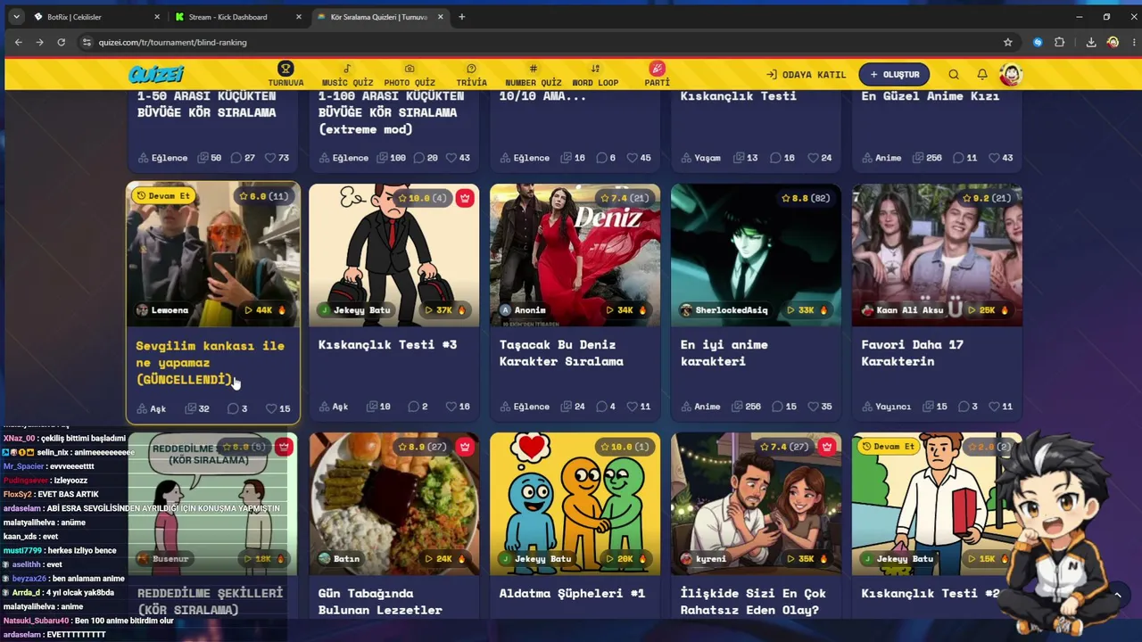Open the Quizei search icon
The image size is (1142, 642).
click(x=954, y=75)
